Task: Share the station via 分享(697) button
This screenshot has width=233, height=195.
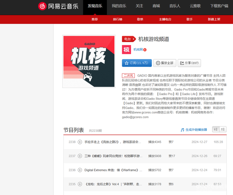Action: (189, 63)
